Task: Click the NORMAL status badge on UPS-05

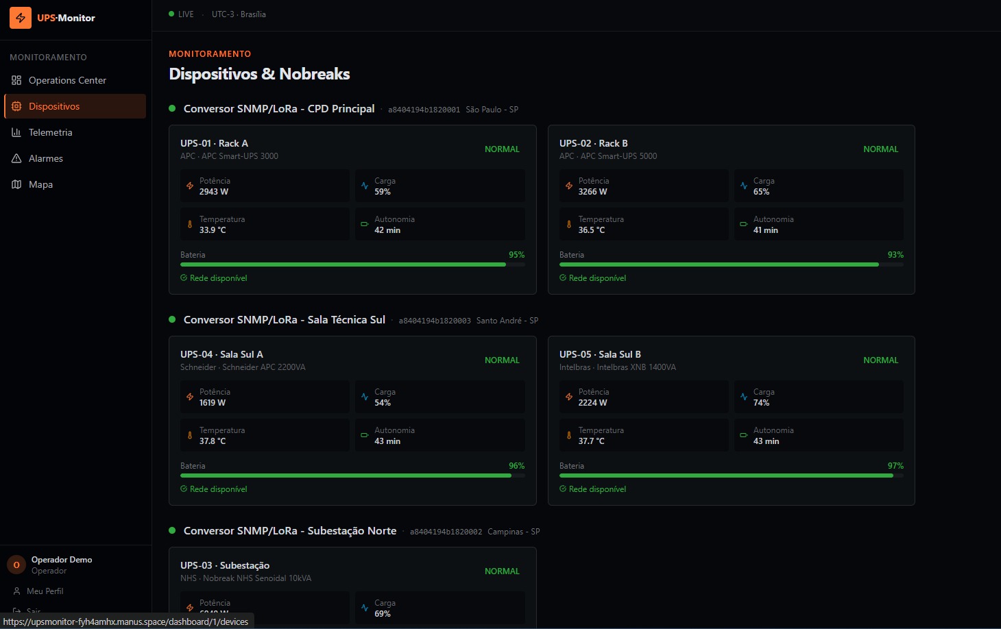Action: click(881, 360)
